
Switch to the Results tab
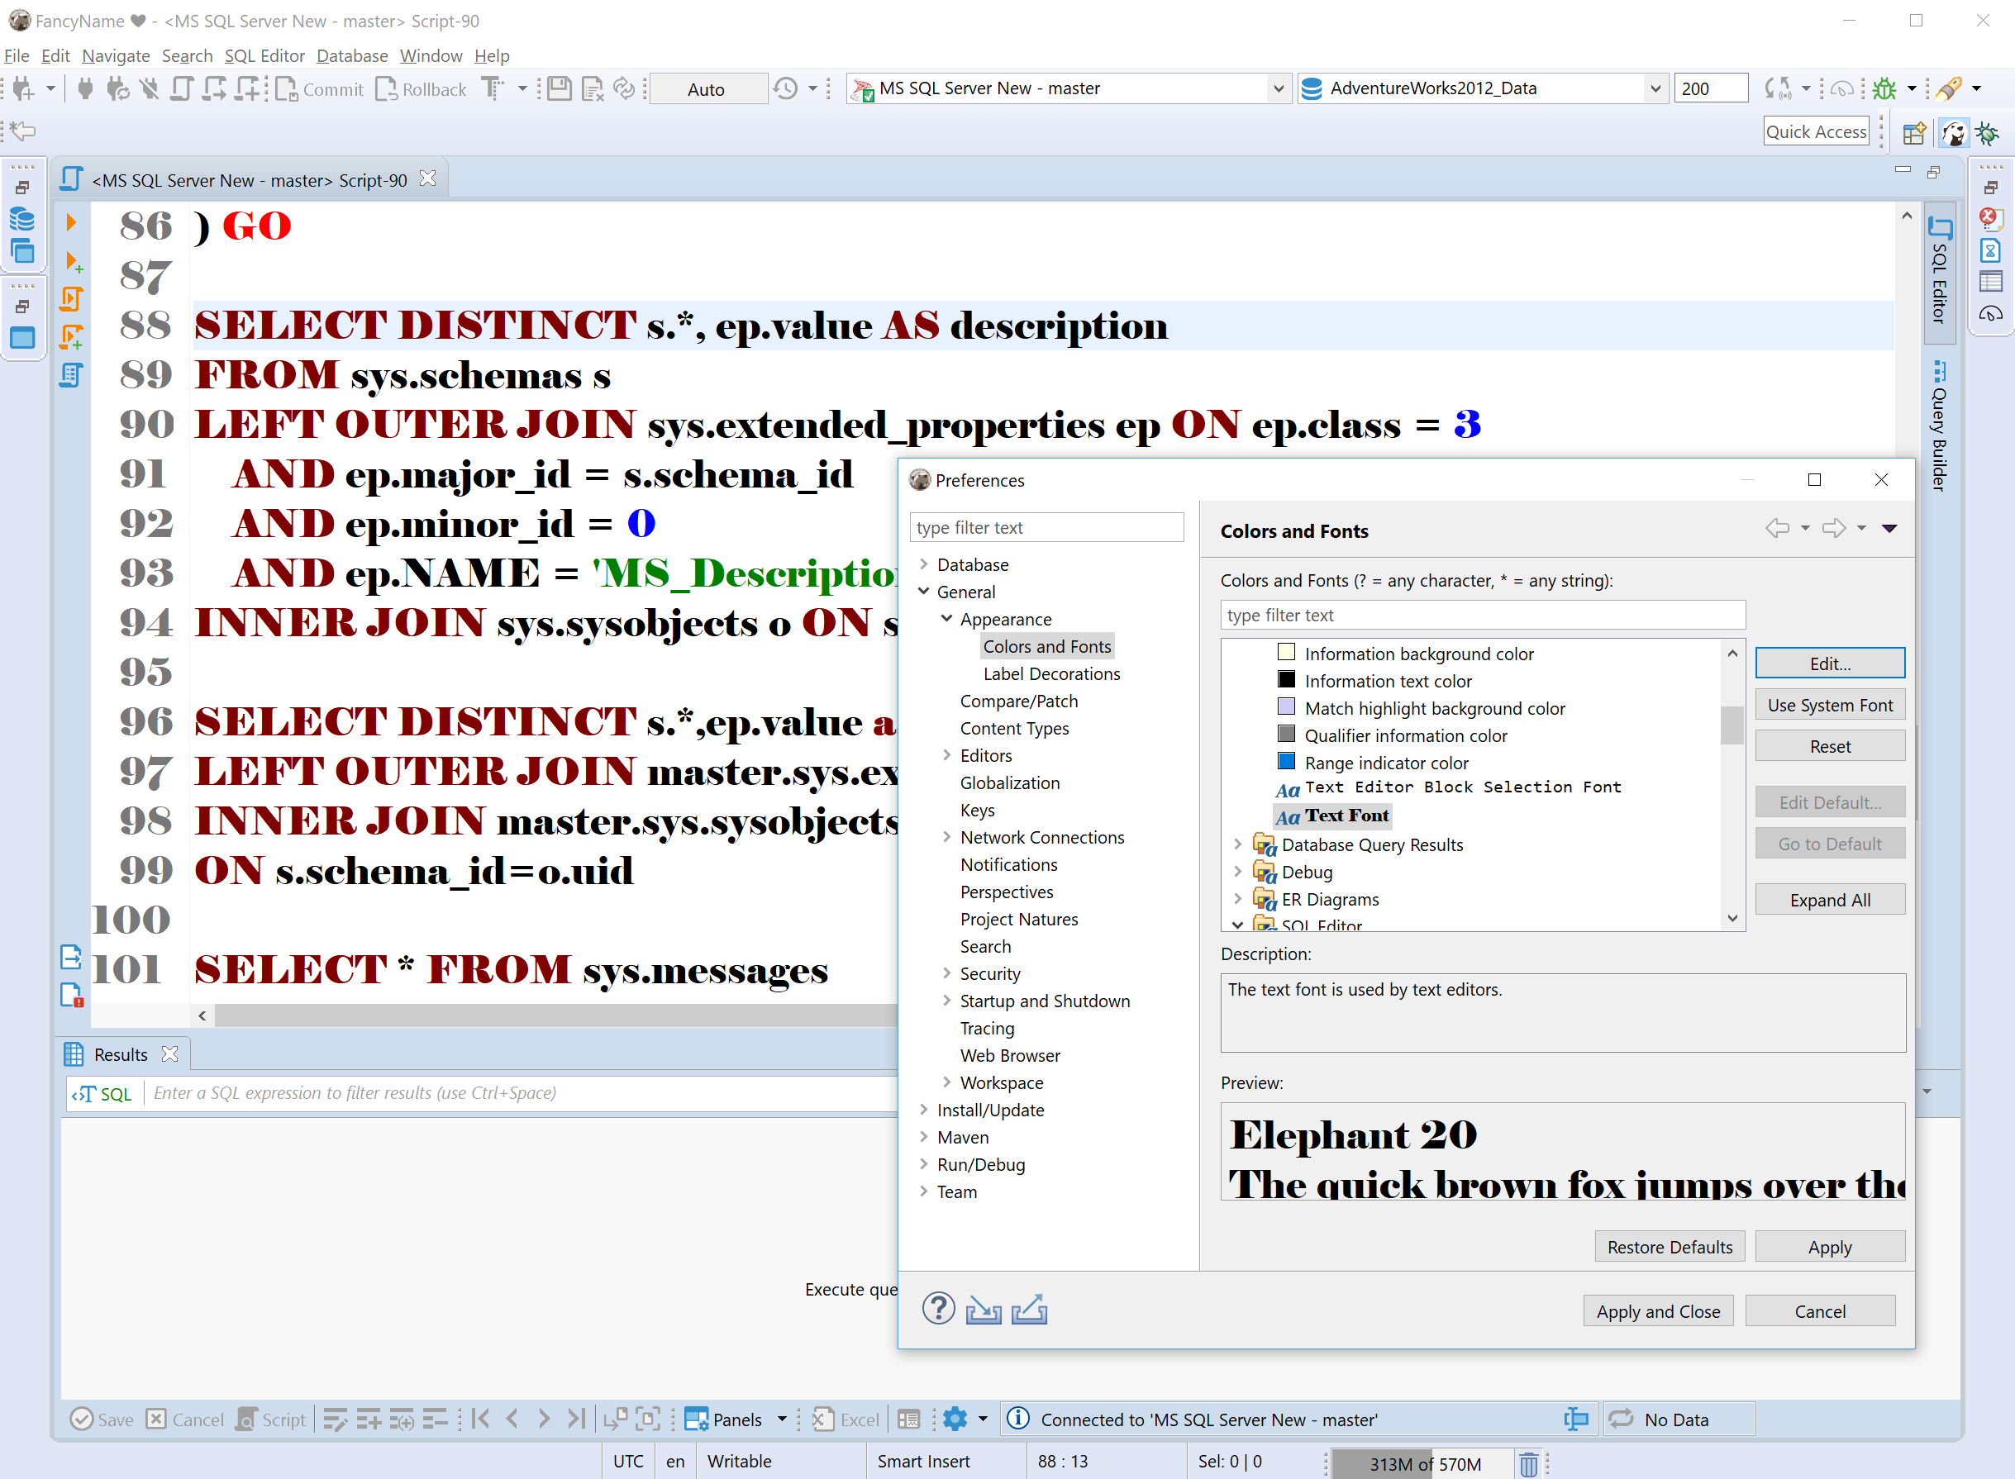[x=121, y=1053]
